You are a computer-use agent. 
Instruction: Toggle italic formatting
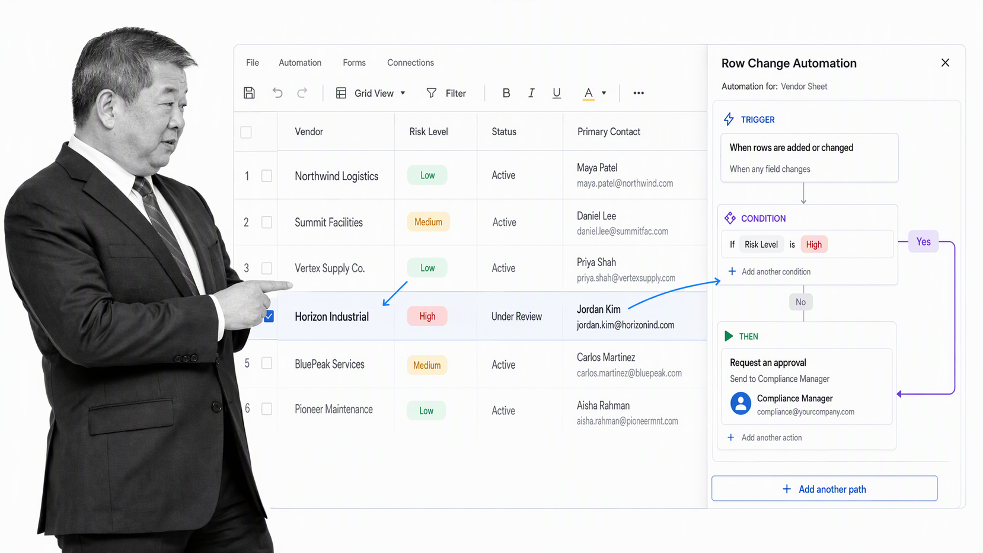coord(531,93)
